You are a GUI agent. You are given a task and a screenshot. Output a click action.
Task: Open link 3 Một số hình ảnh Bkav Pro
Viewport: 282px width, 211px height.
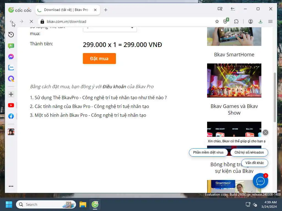point(88,115)
